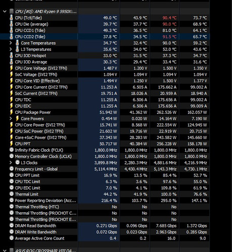Click the 7.685 Gbps DRAM read maximum
Screen dimensions: 232x252
(x=166, y=226)
